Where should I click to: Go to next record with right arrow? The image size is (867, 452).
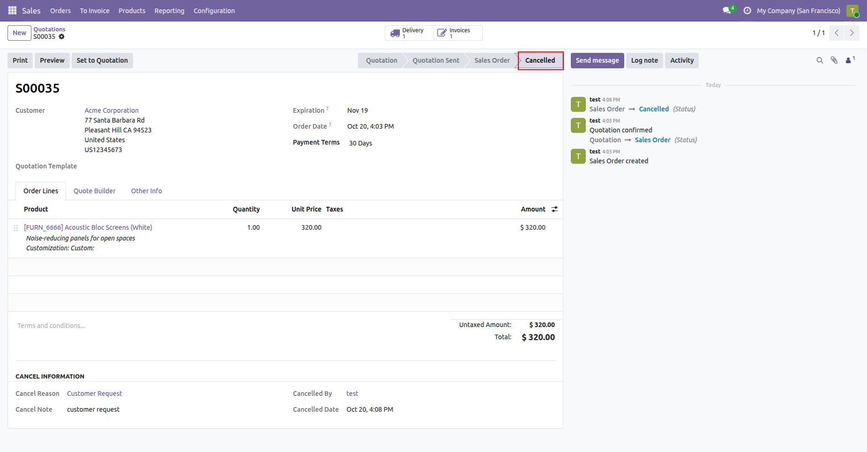click(852, 33)
